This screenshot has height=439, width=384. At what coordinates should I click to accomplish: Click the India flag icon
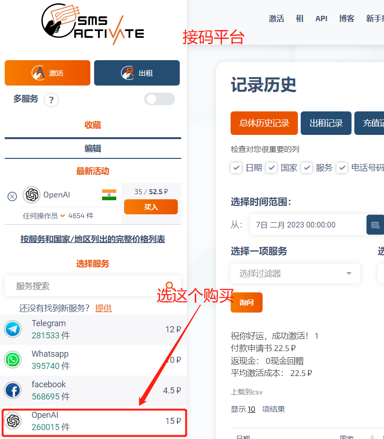pos(109,195)
